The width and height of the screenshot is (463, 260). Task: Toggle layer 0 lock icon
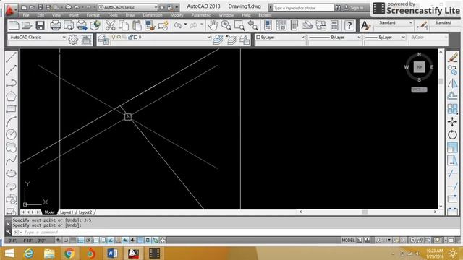(130, 37)
